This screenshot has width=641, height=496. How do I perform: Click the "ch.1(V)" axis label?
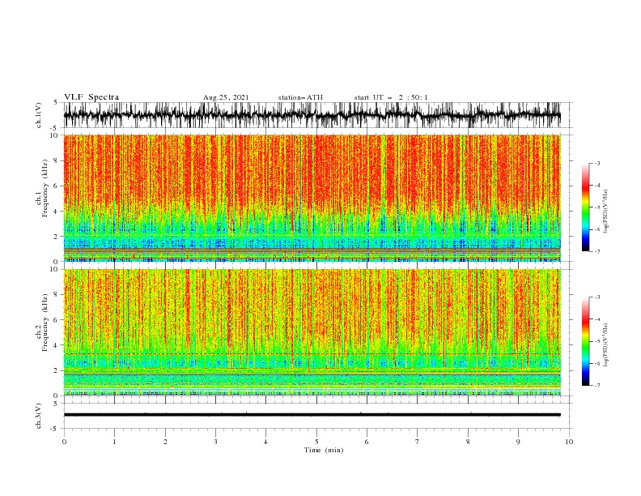39,115
